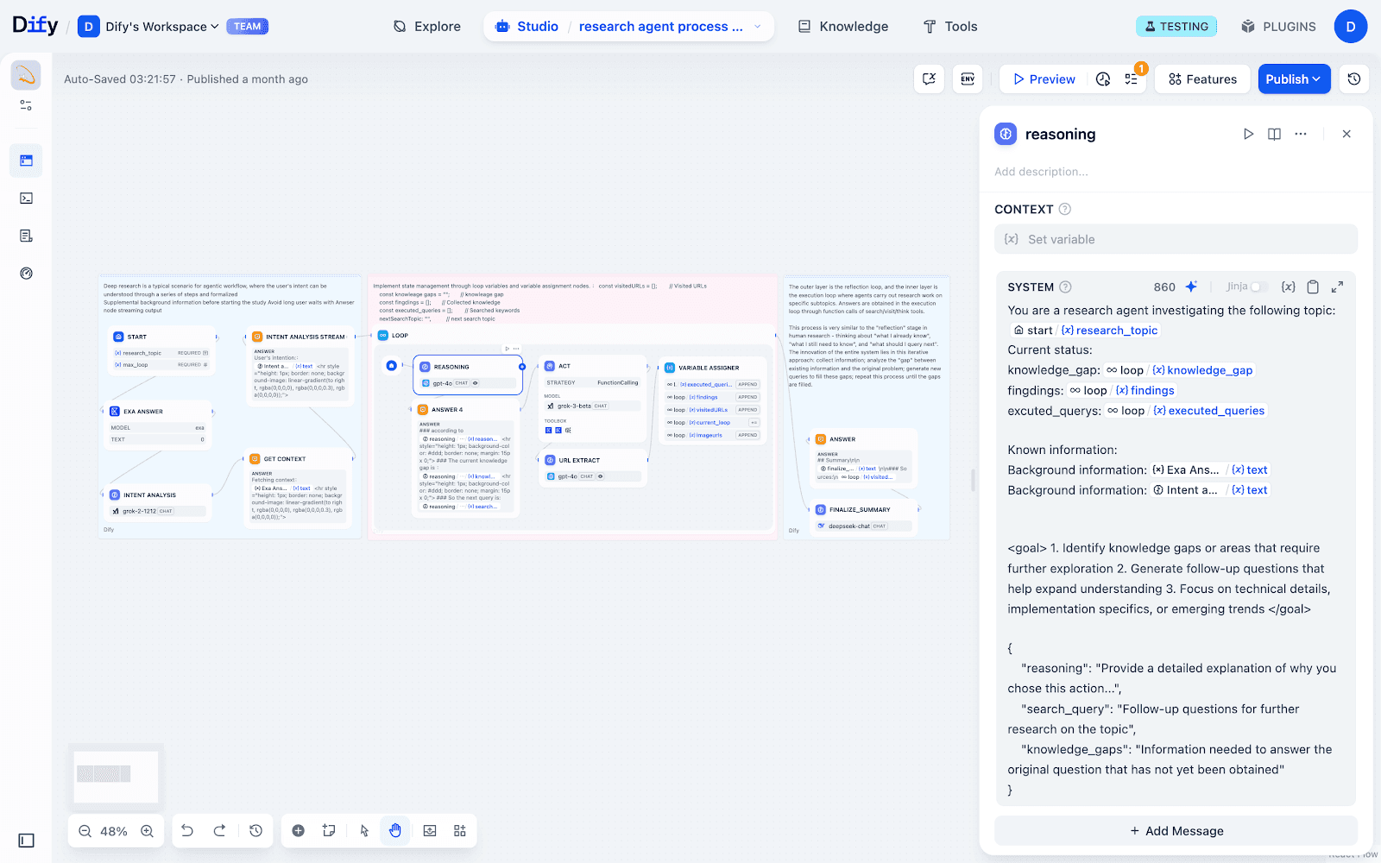The image size is (1381, 863).
Task: Open the version history clock icon
Action: pos(1354,79)
